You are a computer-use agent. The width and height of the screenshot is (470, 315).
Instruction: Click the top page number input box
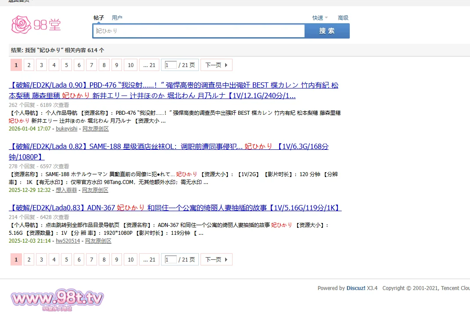click(171, 65)
